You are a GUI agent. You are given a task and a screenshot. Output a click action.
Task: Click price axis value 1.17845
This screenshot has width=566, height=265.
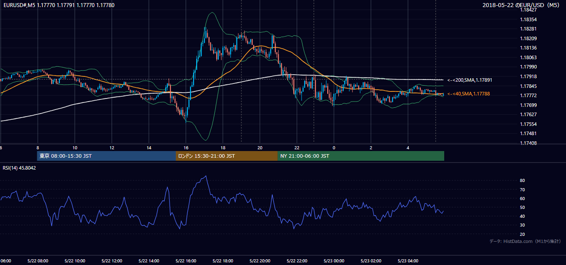(528, 86)
